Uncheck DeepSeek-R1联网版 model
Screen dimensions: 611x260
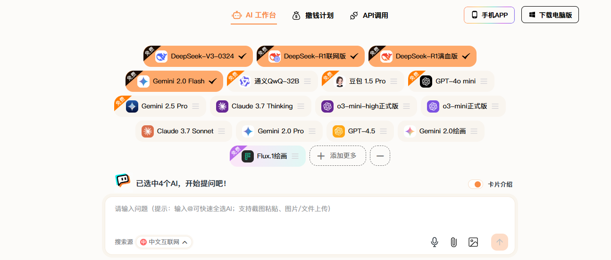tap(354, 57)
